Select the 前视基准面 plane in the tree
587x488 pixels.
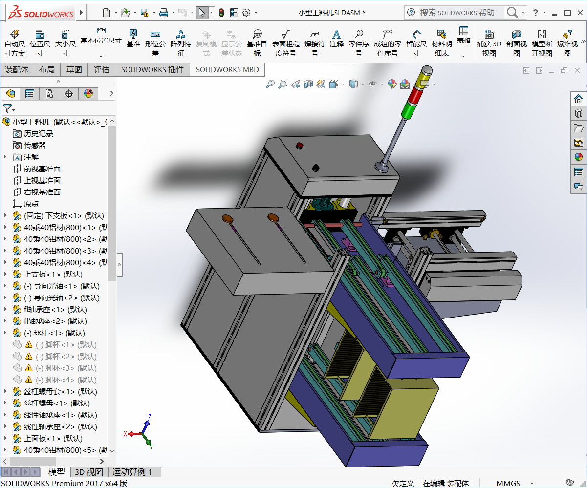pyautogui.click(x=42, y=169)
